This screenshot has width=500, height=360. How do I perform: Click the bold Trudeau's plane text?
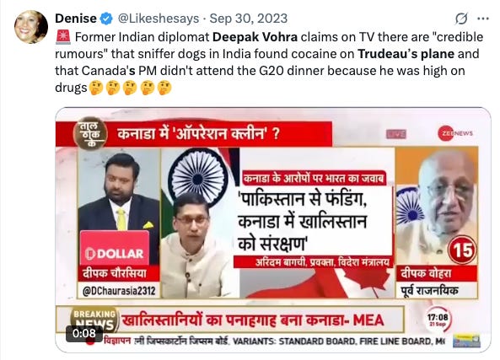click(x=406, y=54)
